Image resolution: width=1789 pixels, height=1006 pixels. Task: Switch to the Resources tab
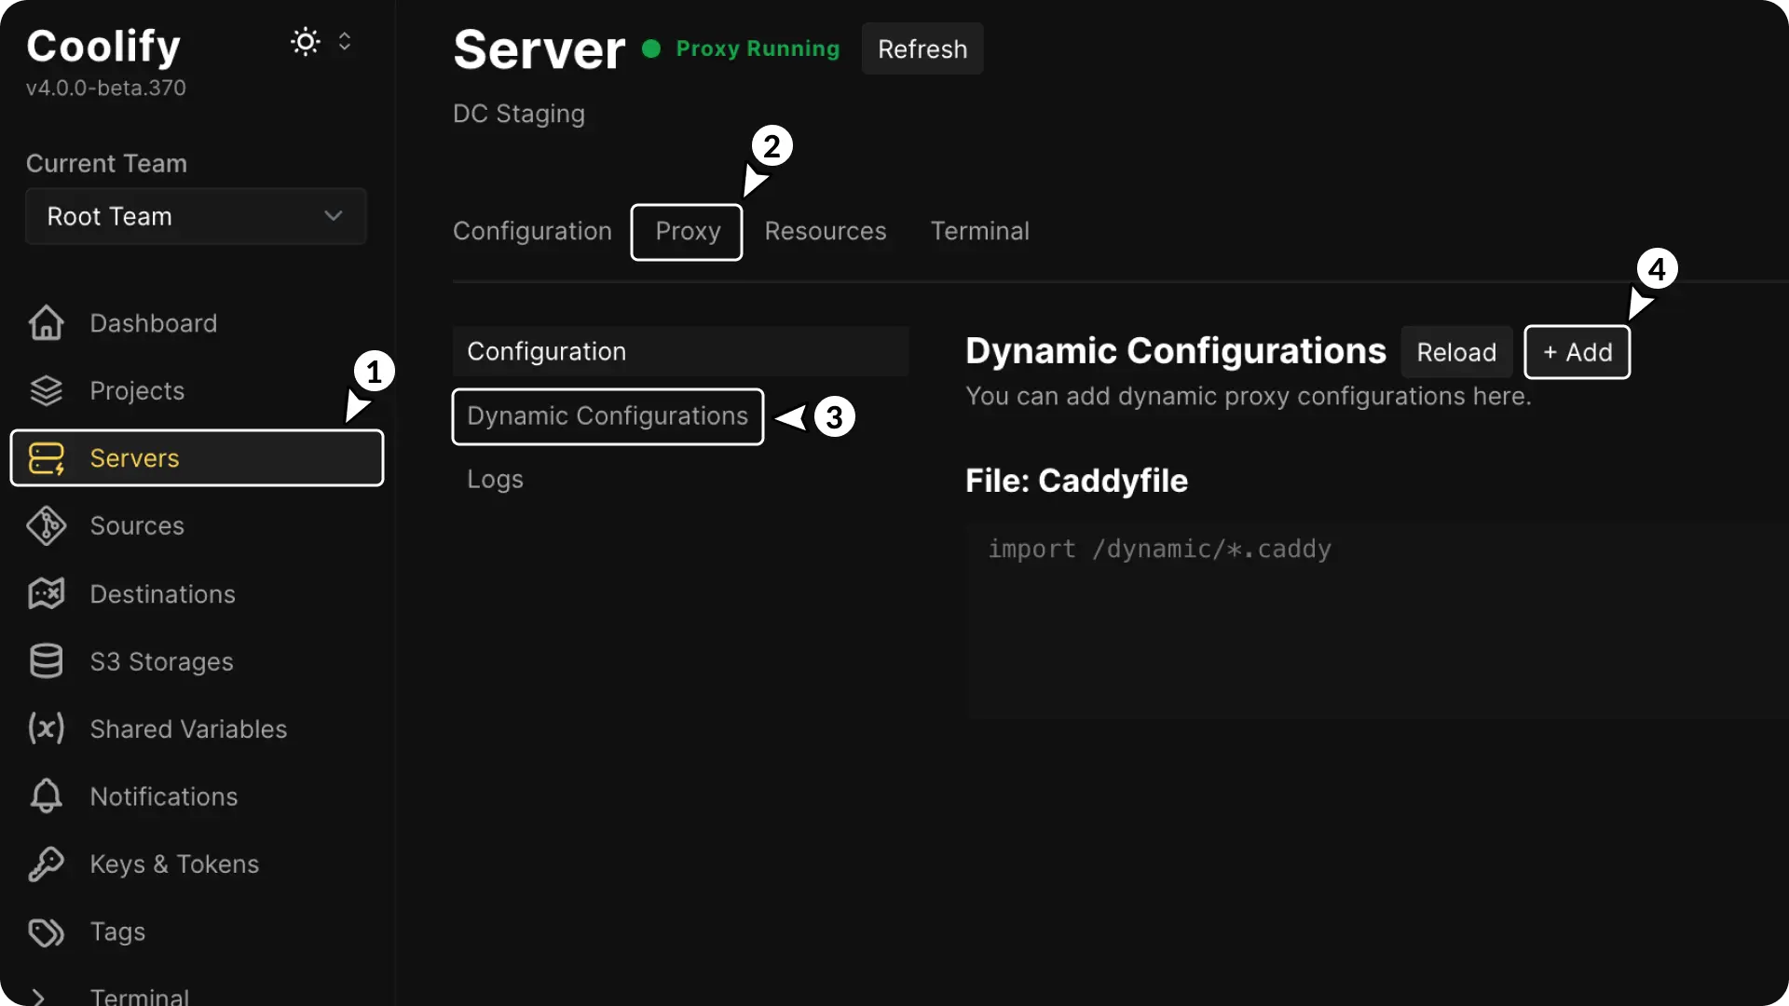pos(825,231)
